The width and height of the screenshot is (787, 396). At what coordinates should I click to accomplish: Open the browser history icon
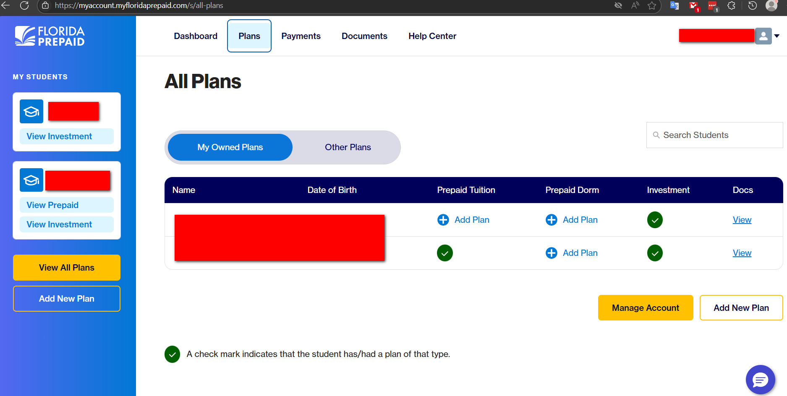click(753, 5)
